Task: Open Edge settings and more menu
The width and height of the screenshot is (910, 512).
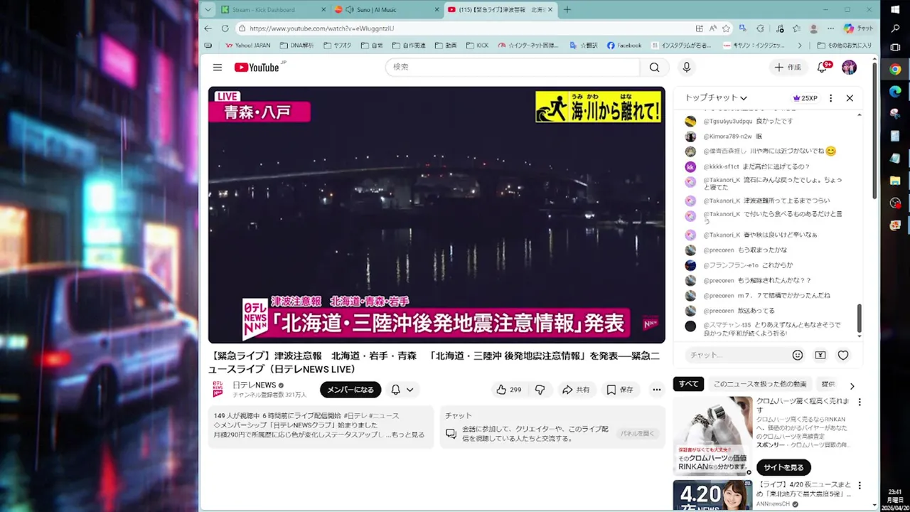Action: pos(830,28)
